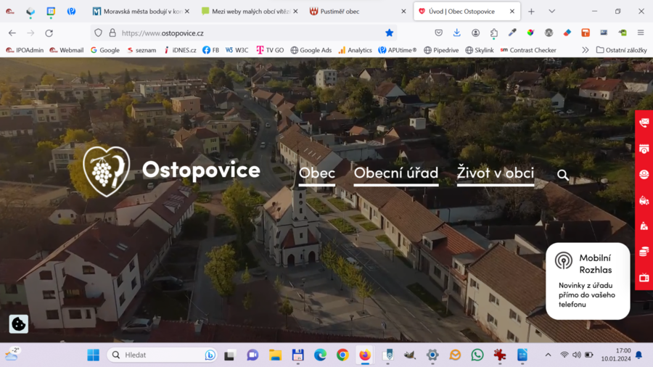Open the Život v obci menu
Image resolution: width=653 pixels, height=367 pixels.
495,173
